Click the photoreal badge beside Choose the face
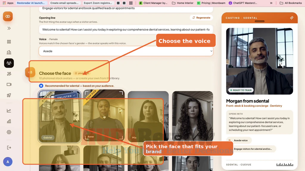 82,73
